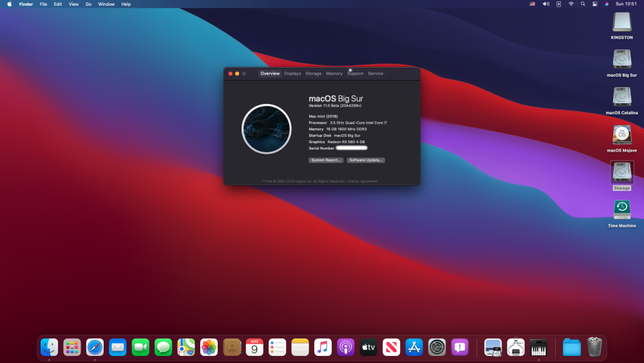The height and width of the screenshot is (363, 644).
Task: Open the File menu
Action: [43, 4]
